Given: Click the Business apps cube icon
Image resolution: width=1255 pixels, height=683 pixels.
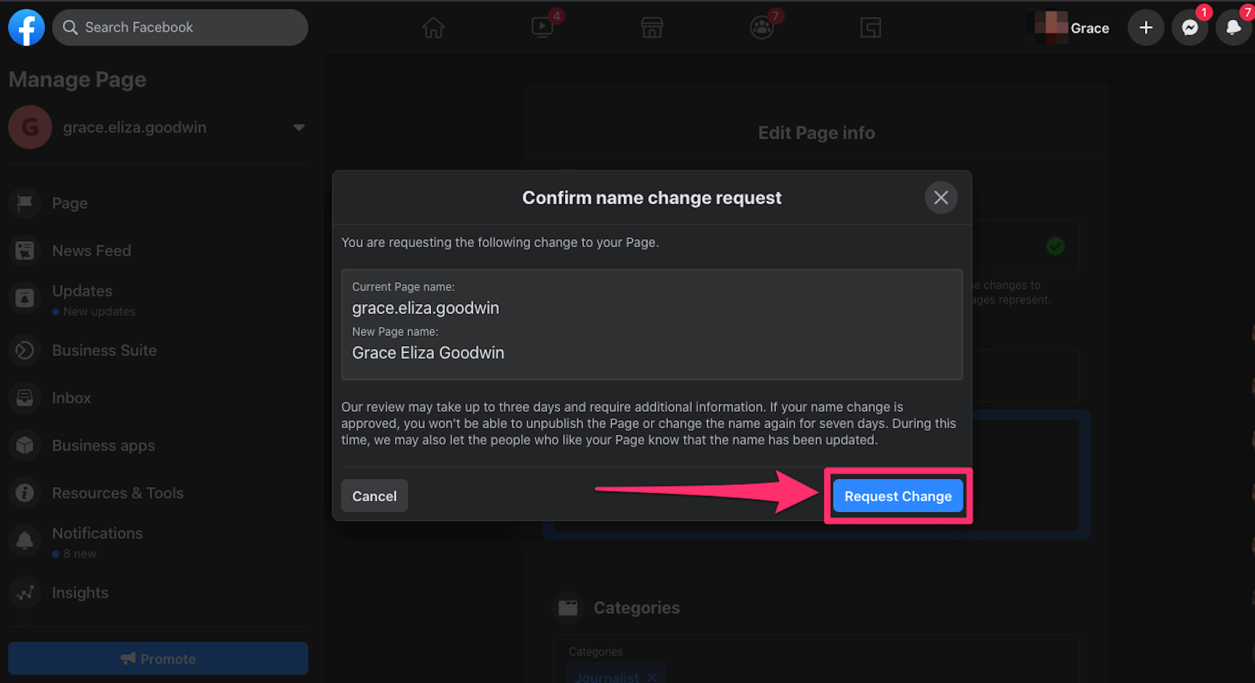Looking at the screenshot, I should pyautogui.click(x=25, y=445).
